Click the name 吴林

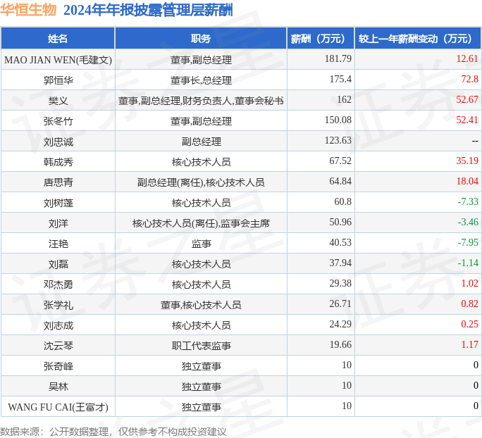click(58, 387)
